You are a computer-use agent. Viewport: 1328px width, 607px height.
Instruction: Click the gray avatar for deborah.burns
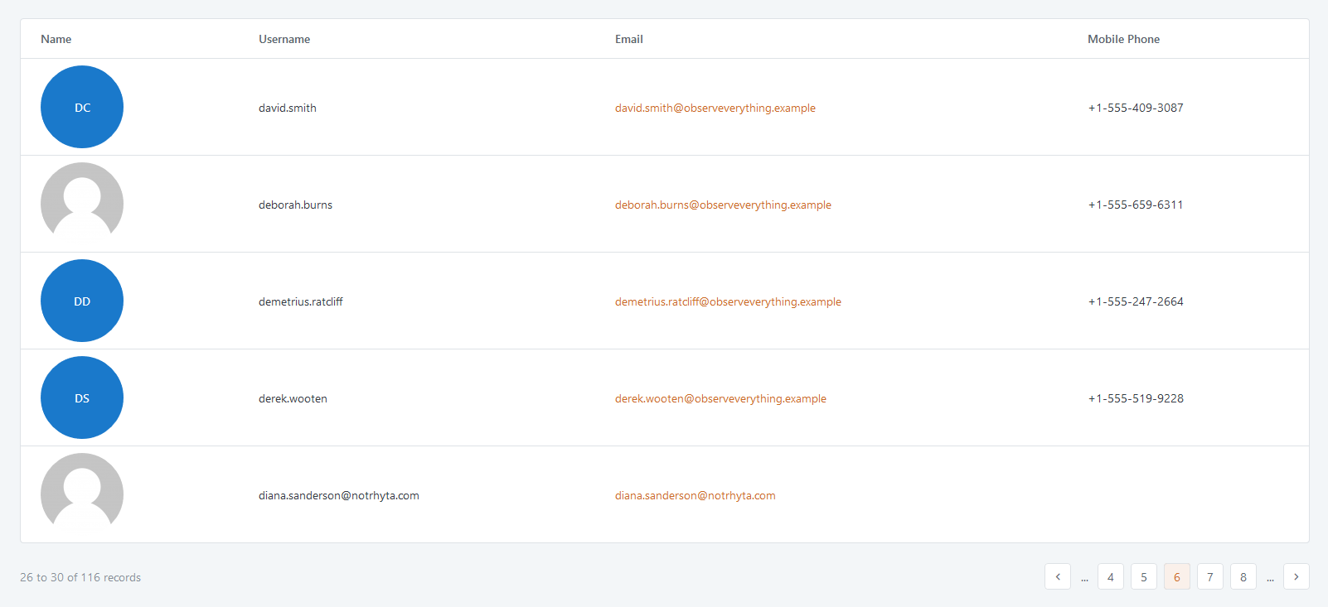82,204
